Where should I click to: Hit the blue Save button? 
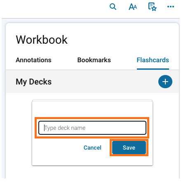[129, 148]
